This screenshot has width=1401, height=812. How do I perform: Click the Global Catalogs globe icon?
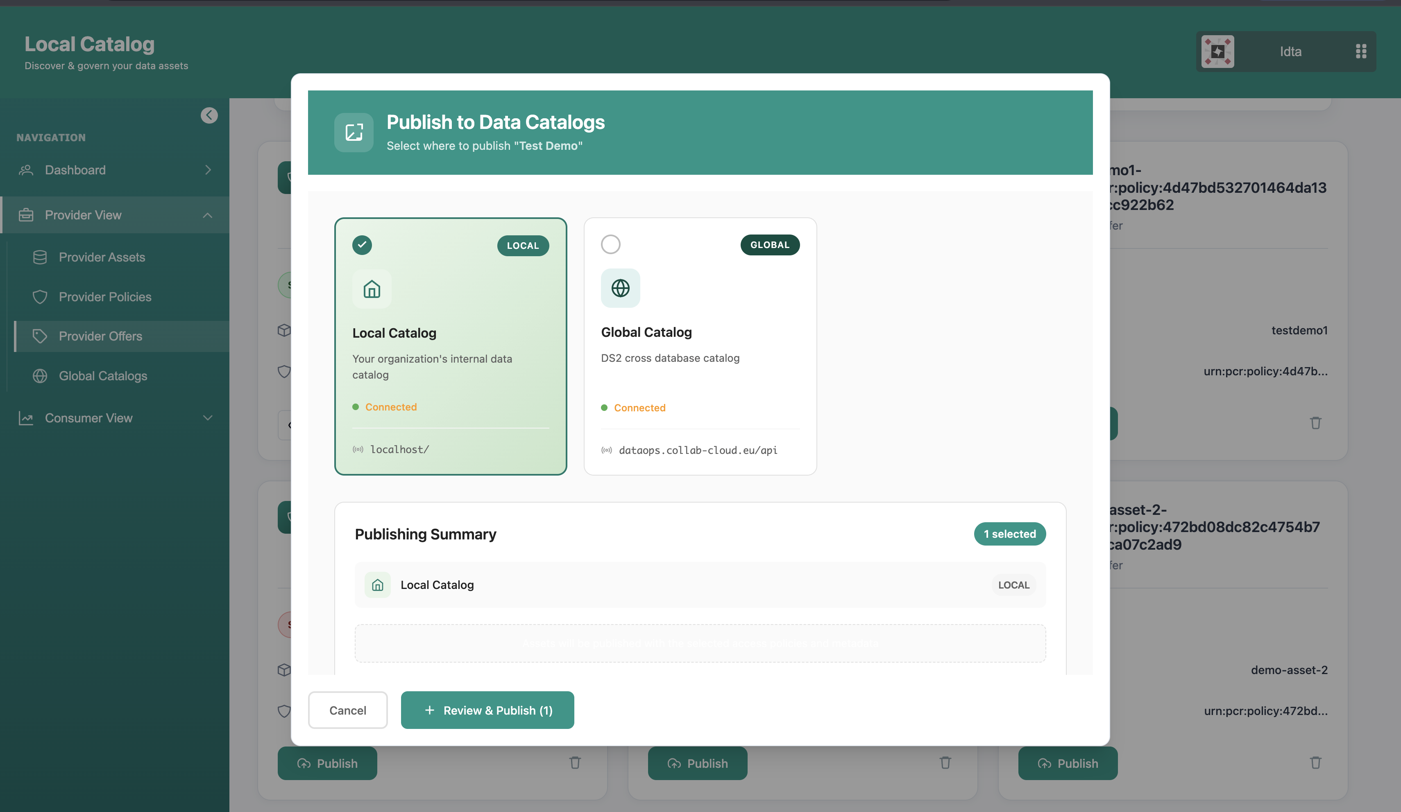40,376
